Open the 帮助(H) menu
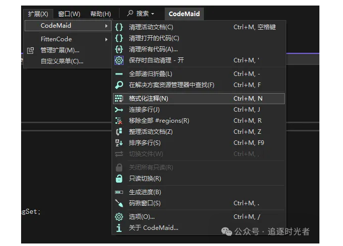Viewport: 343px width, 246px height. (x=100, y=14)
